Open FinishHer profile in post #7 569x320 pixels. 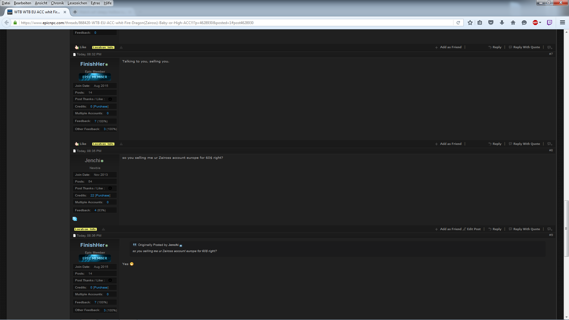tap(92, 64)
